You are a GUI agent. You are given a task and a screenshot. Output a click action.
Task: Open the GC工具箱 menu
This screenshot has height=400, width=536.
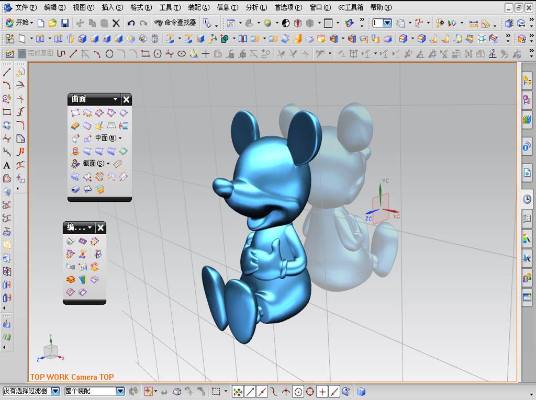click(350, 7)
